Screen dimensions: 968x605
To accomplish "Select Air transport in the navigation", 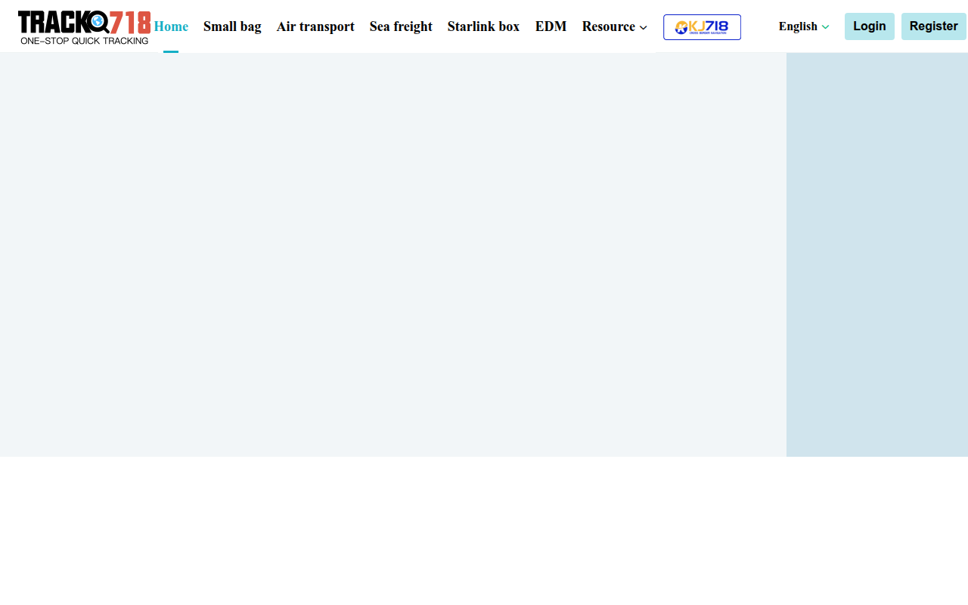I will [x=315, y=26].
